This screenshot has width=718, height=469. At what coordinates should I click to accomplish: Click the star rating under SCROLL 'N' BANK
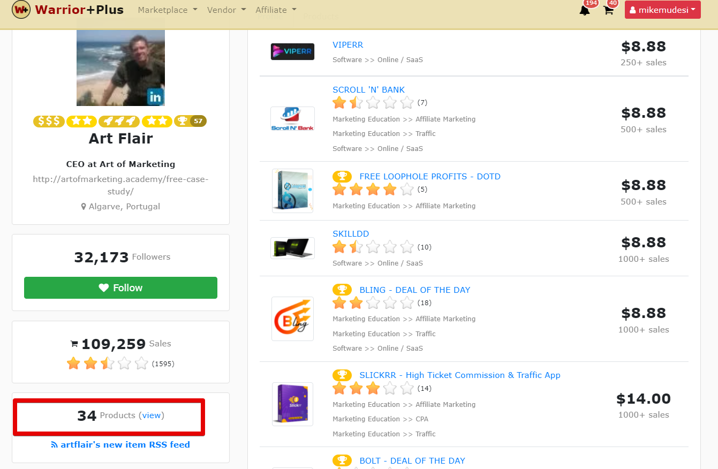pos(373,103)
